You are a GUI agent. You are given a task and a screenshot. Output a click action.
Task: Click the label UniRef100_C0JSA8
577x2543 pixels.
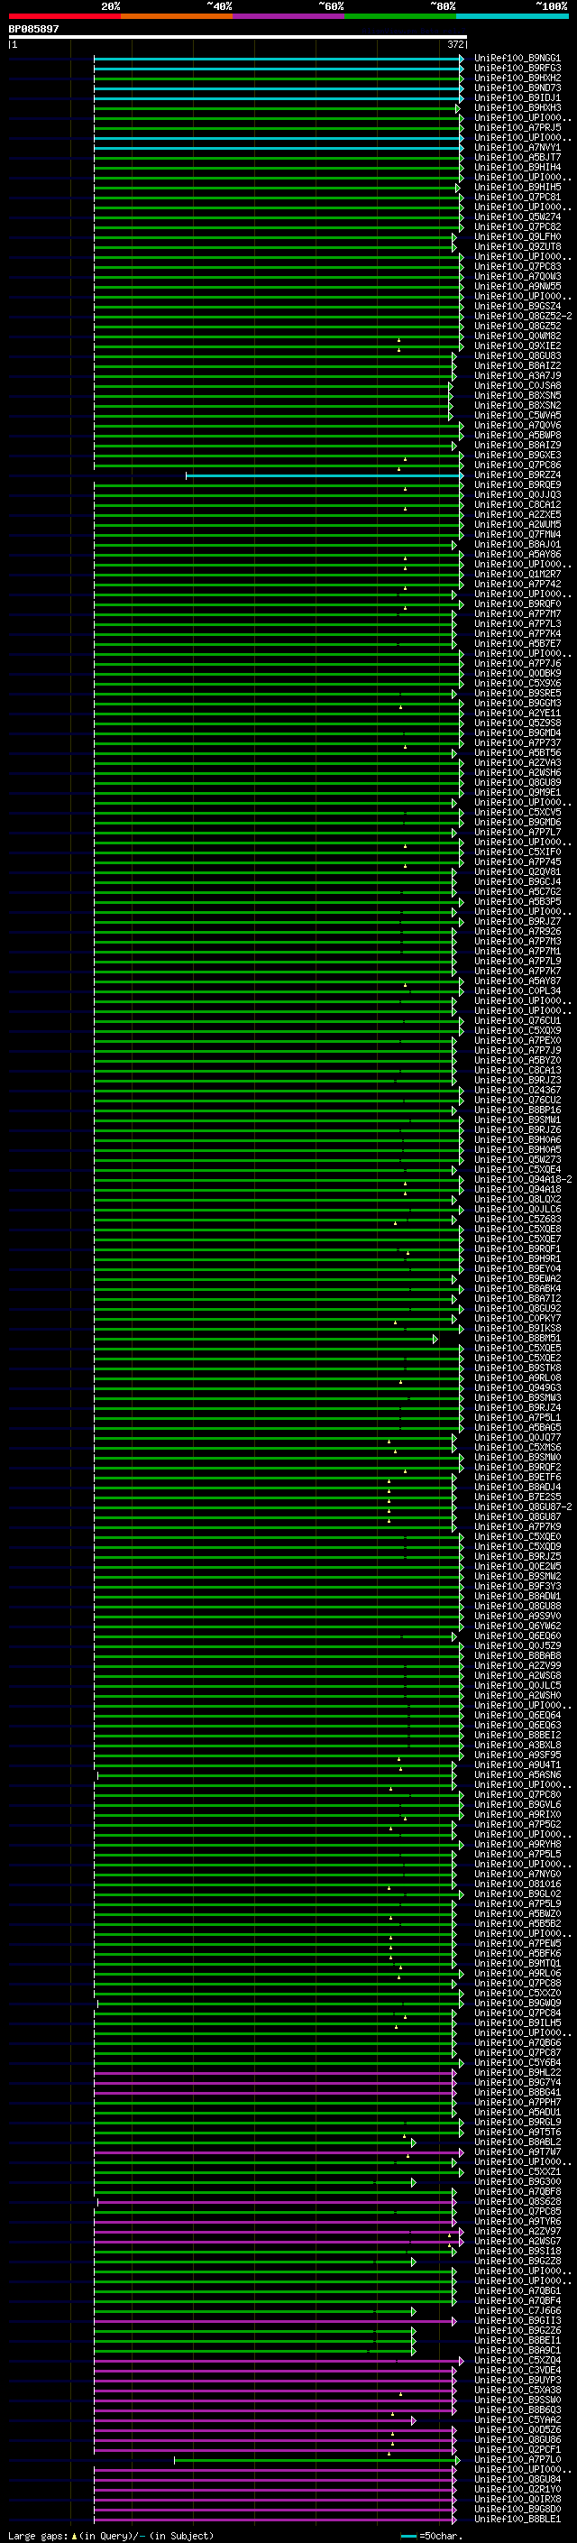pos(517,385)
